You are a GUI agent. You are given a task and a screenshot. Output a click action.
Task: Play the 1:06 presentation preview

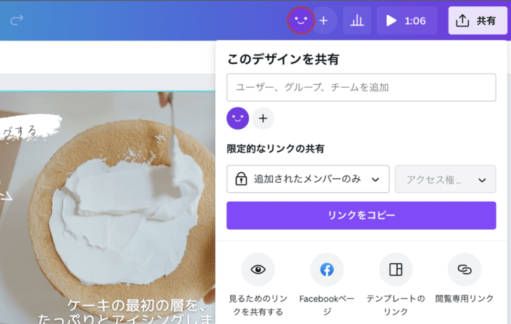(x=406, y=20)
